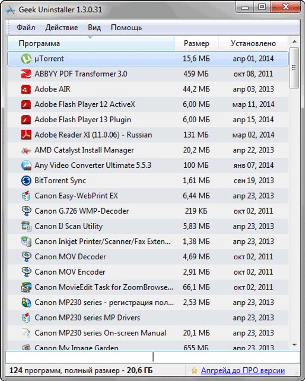
Task: Click the ABBYY PDF Transformer 3.0 icon
Action: coord(26,74)
